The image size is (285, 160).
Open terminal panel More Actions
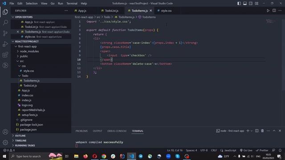pos(268,131)
